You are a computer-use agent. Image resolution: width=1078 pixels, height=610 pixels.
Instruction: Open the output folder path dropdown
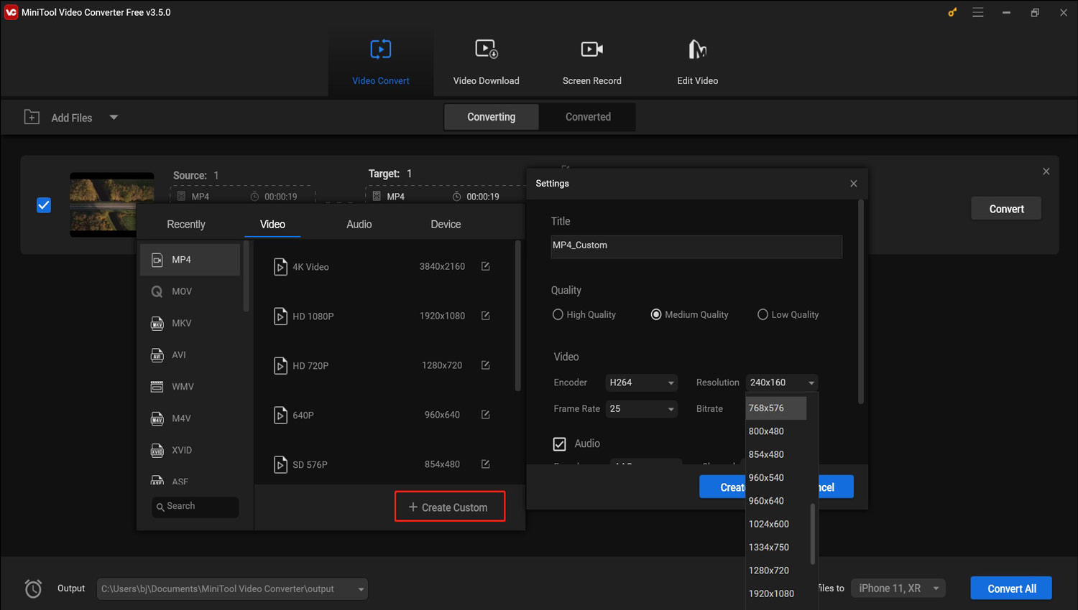coord(232,589)
